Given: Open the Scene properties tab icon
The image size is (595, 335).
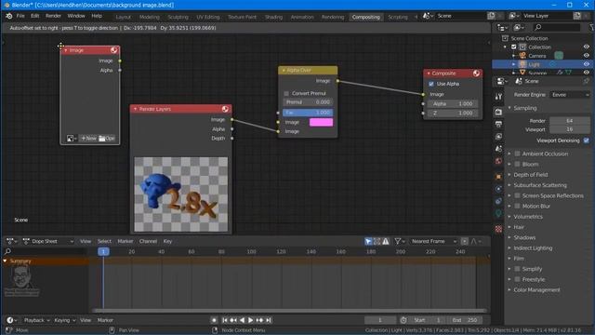Looking at the screenshot, I should [x=498, y=149].
